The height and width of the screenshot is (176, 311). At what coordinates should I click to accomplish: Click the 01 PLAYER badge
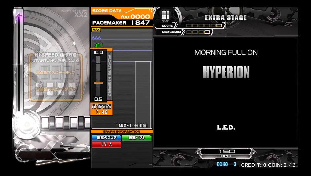166,16
